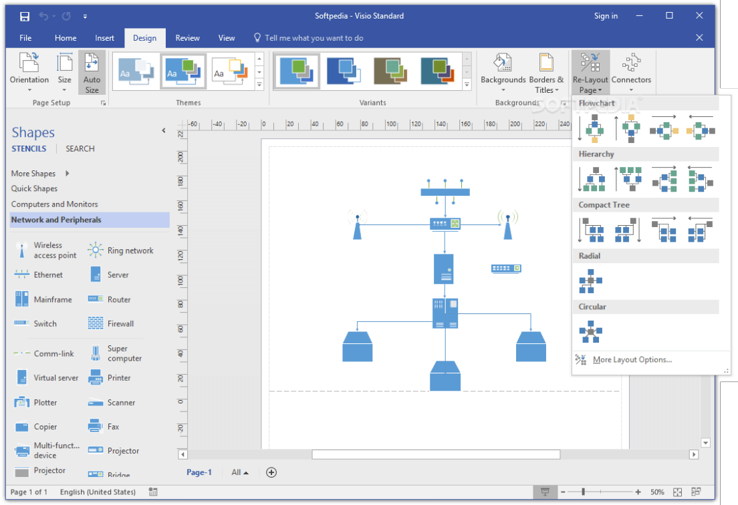Click the Save icon in title bar
The width and height of the screenshot is (738, 505).
(25, 16)
